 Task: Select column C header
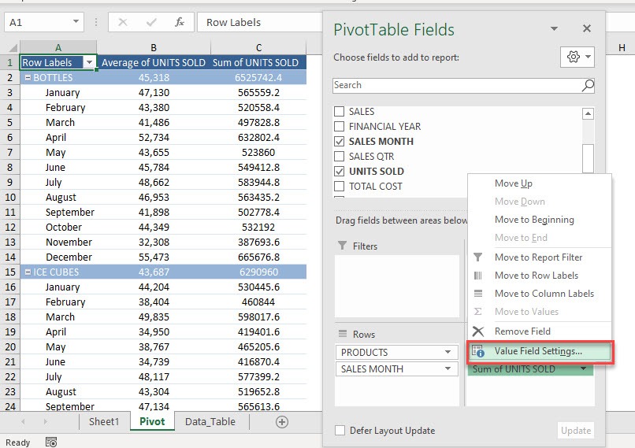pyautogui.click(x=258, y=47)
